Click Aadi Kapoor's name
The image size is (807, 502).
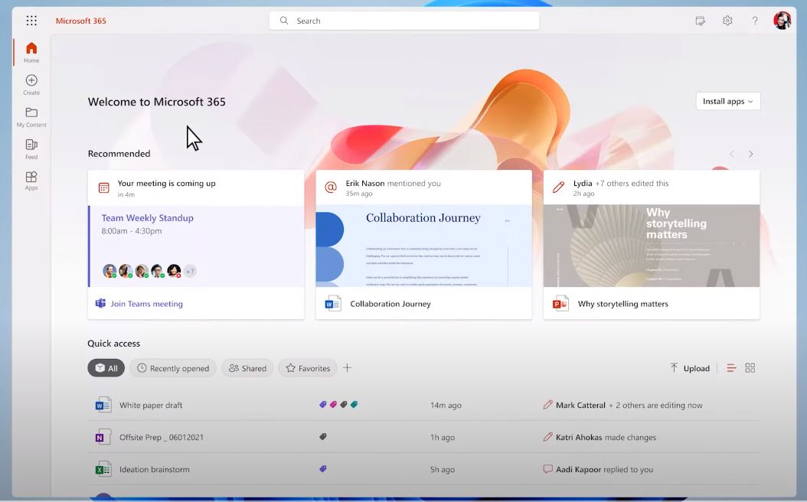click(x=579, y=469)
